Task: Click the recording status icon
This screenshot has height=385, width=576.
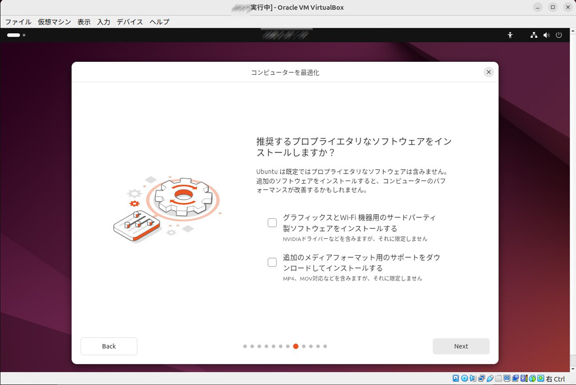Action: tap(515, 378)
